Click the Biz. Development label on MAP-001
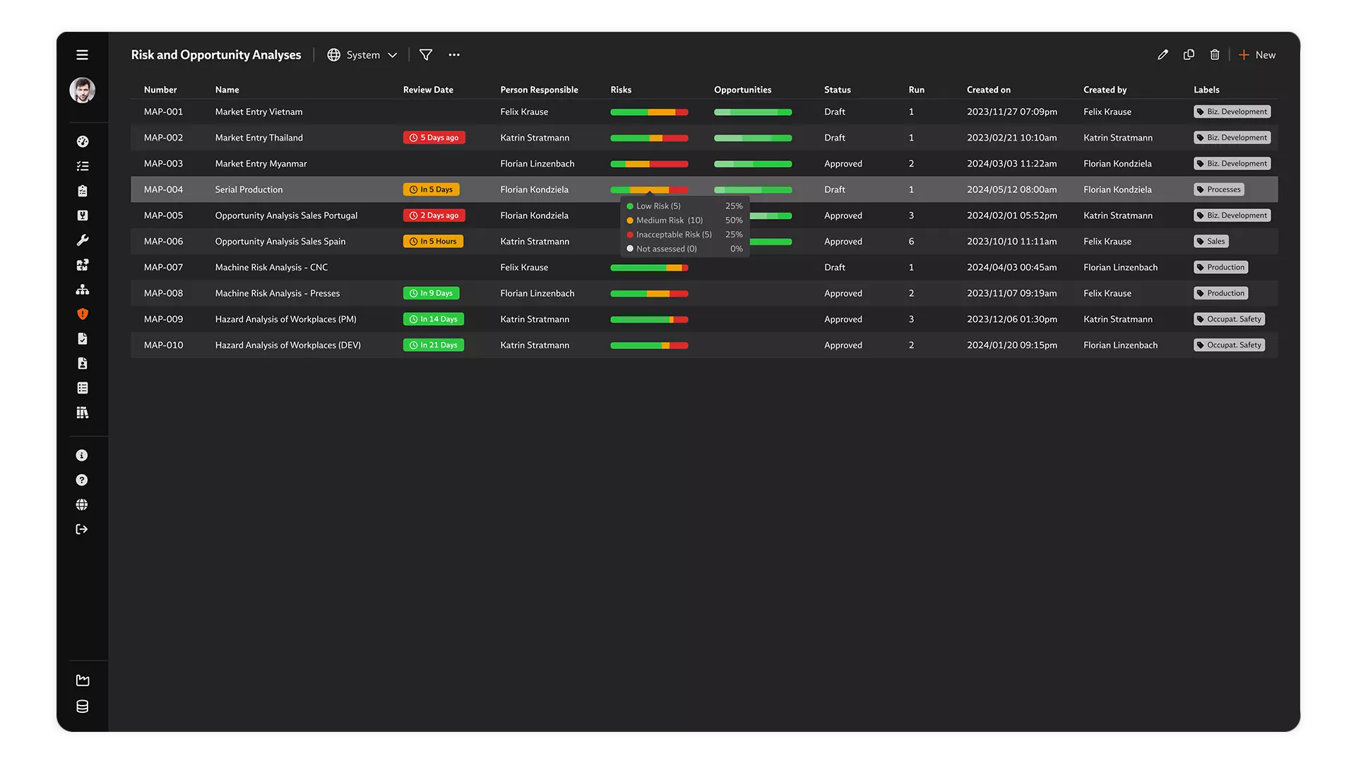This screenshot has width=1356, height=763. 1232,112
